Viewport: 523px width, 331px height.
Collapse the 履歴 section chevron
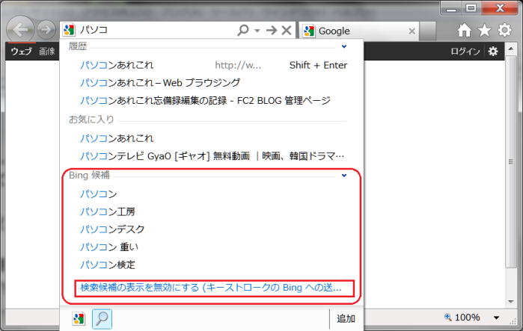344,46
